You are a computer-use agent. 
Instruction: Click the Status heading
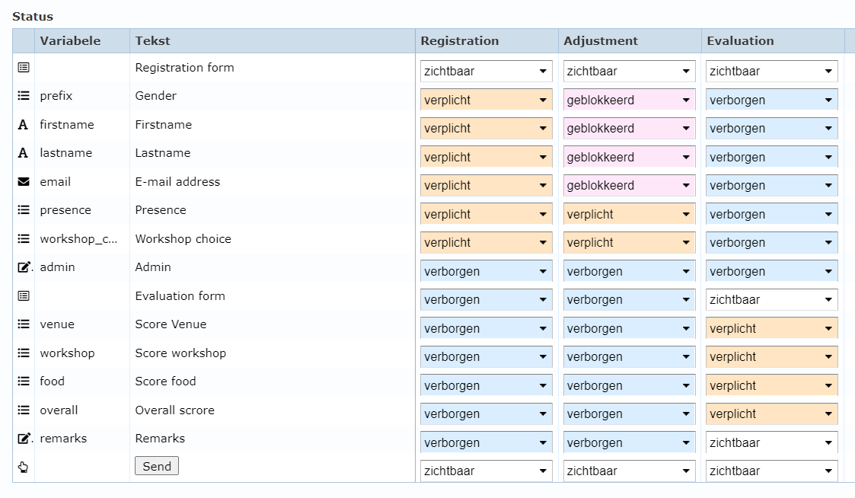point(33,16)
